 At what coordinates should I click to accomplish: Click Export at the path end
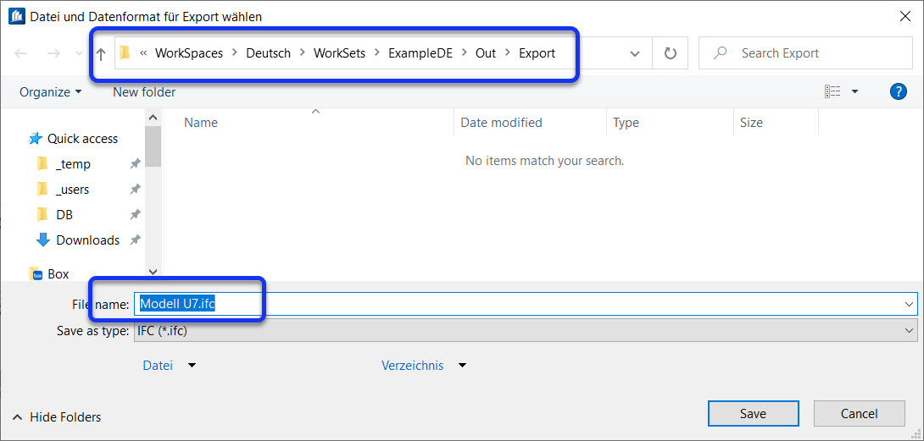(x=537, y=53)
